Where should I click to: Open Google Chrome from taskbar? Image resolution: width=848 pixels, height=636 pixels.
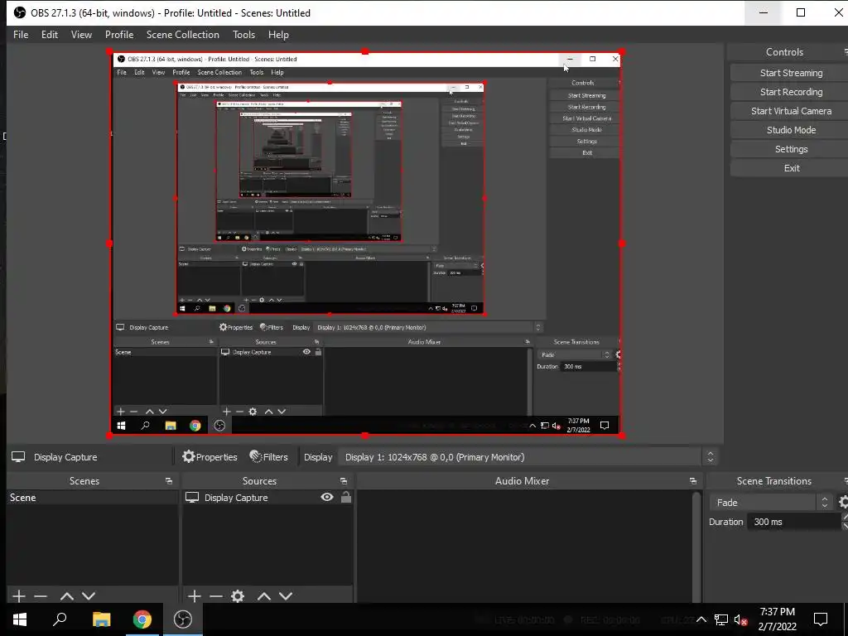(142, 619)
